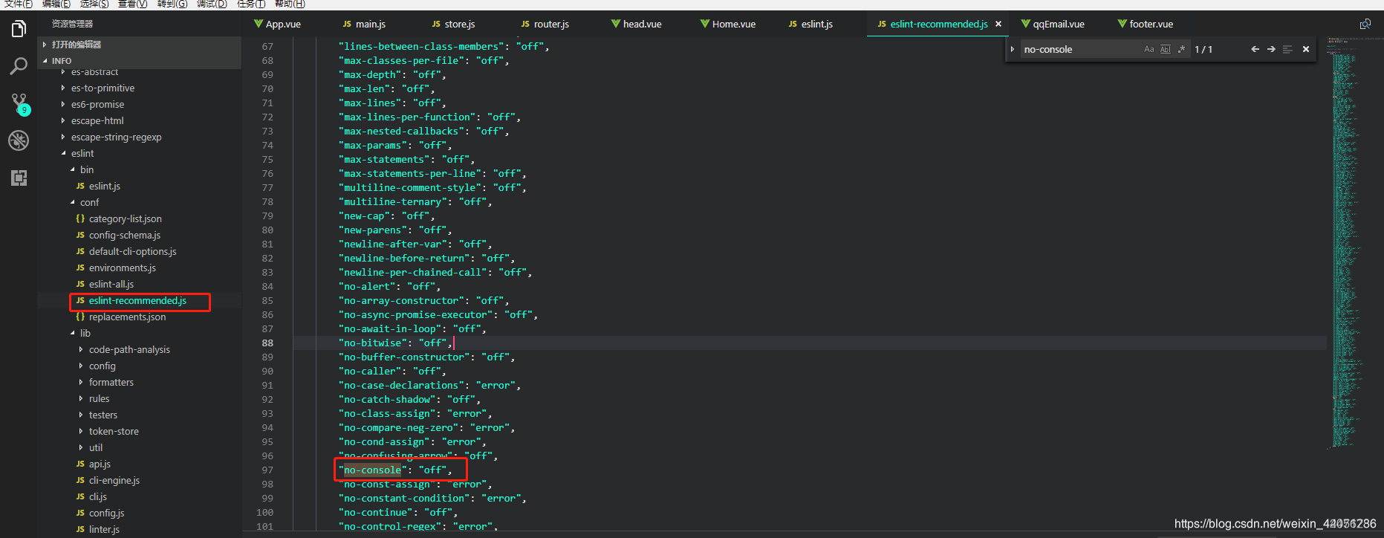
Task: Toggle Match Whole Word in find widget
Action: click(1165, 49)
